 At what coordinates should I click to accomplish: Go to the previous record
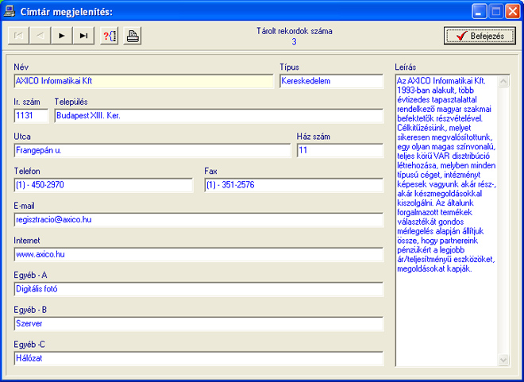[x=40, y=36]
